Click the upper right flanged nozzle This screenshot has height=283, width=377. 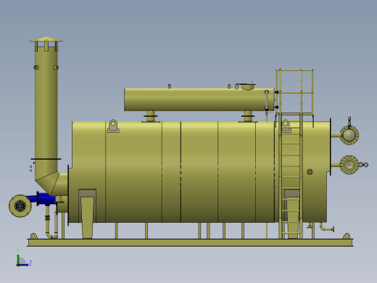click(349, 135)
